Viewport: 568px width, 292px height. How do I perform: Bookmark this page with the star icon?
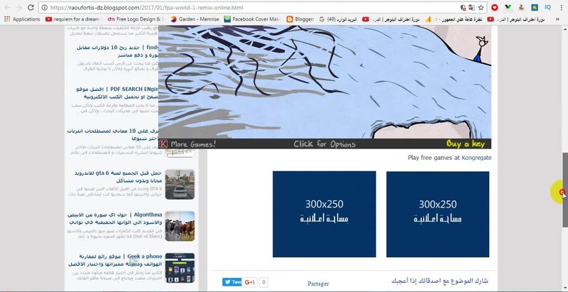pyautogui.click(x=481, y=8)
